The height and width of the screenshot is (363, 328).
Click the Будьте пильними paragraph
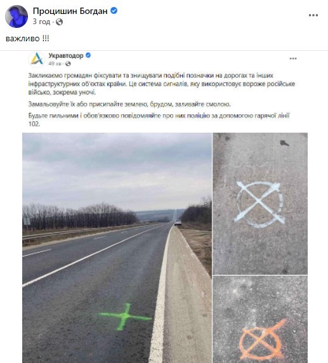point(159,119)
